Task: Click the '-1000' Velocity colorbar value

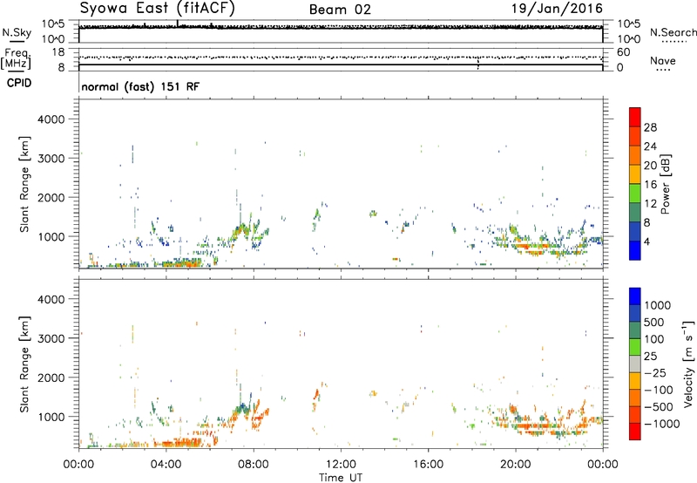Action: click(662, 424)
